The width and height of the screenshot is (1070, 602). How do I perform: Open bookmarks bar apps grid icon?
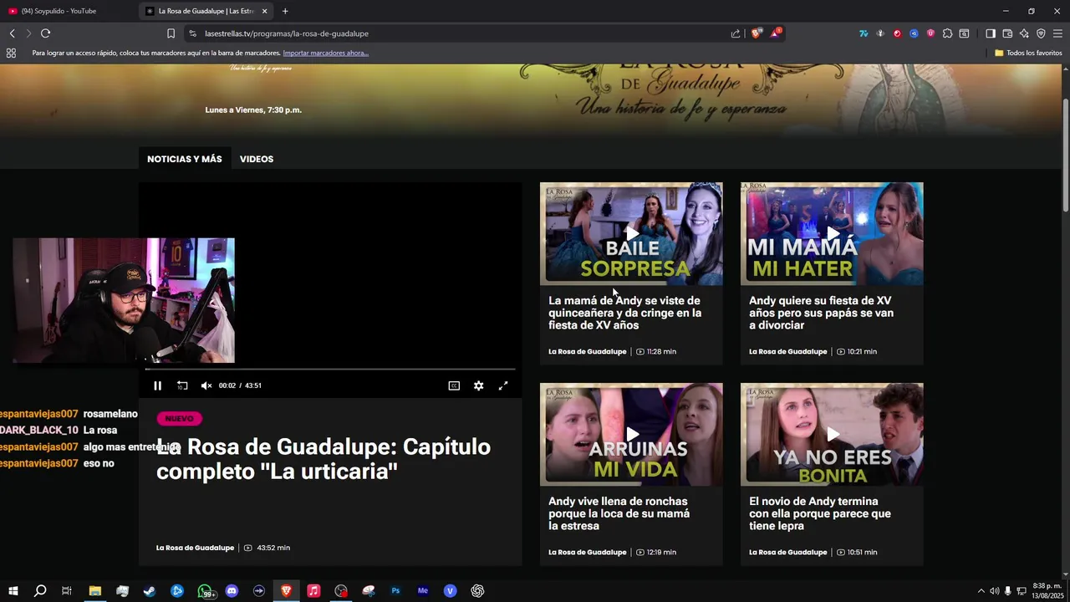click(11, 53)
